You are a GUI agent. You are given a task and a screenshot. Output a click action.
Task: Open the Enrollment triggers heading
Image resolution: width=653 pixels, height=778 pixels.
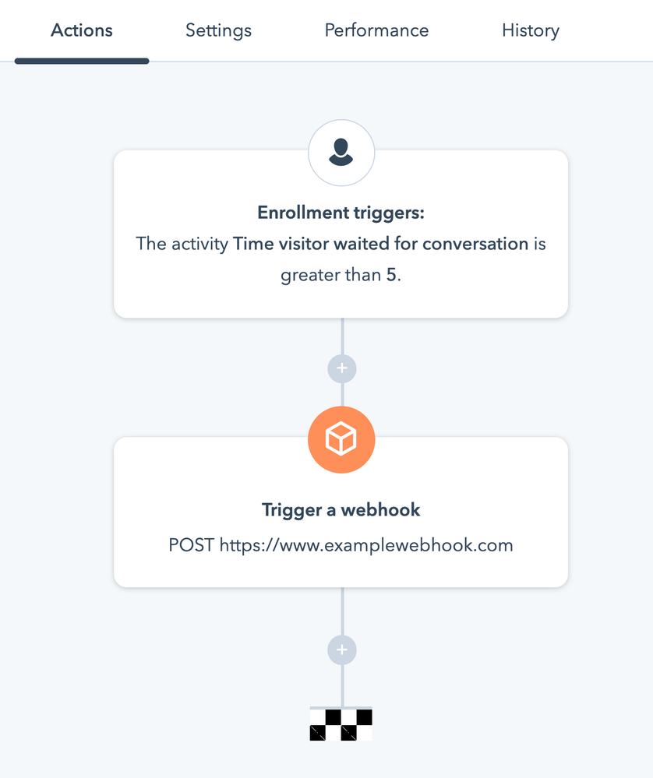tap(341, 213)
